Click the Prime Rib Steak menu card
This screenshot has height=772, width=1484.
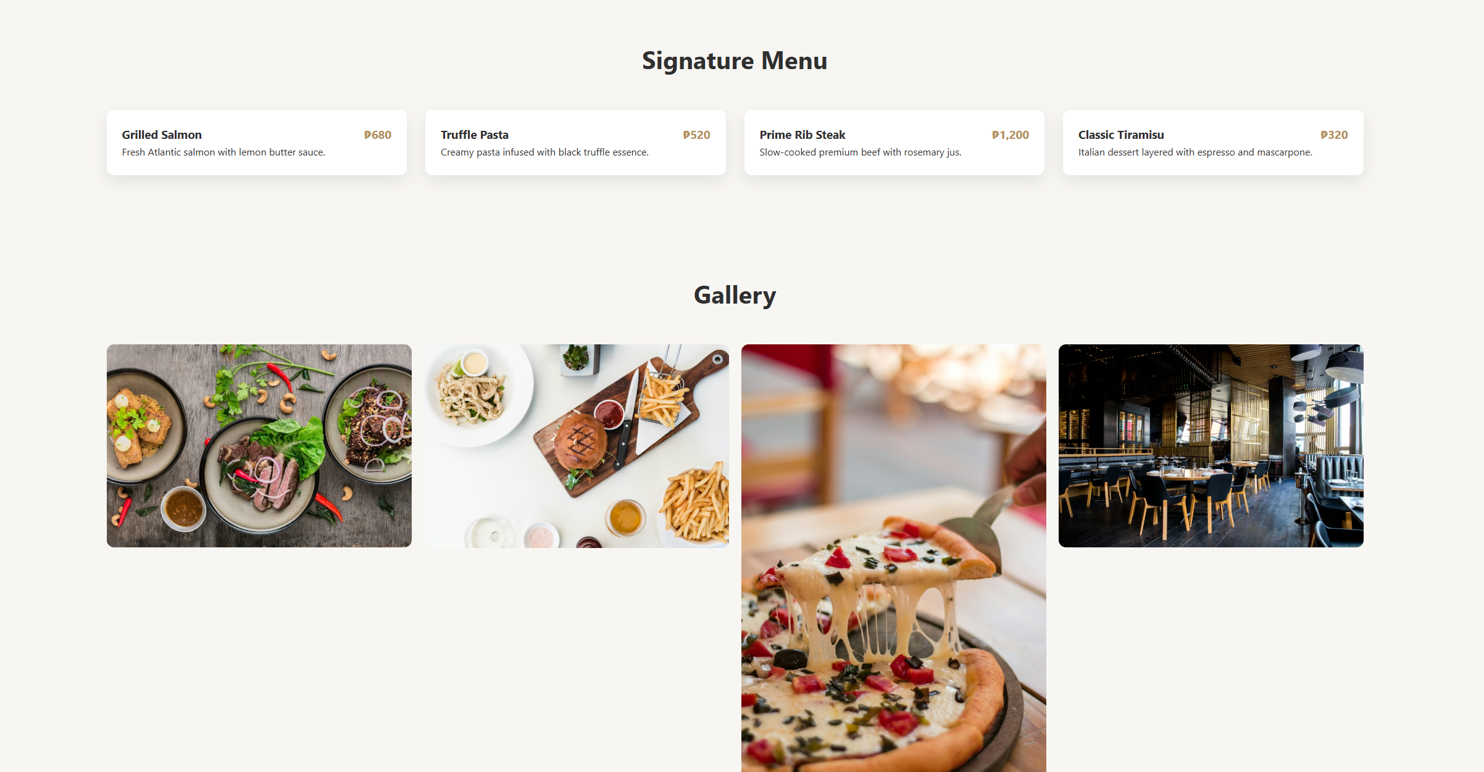click(x=894, y=143)
